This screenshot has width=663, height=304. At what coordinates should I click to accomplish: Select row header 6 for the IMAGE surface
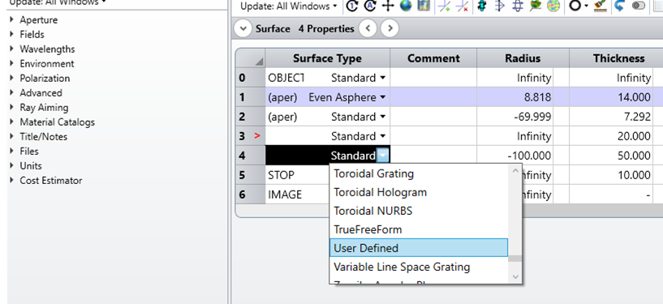(250, 195)
